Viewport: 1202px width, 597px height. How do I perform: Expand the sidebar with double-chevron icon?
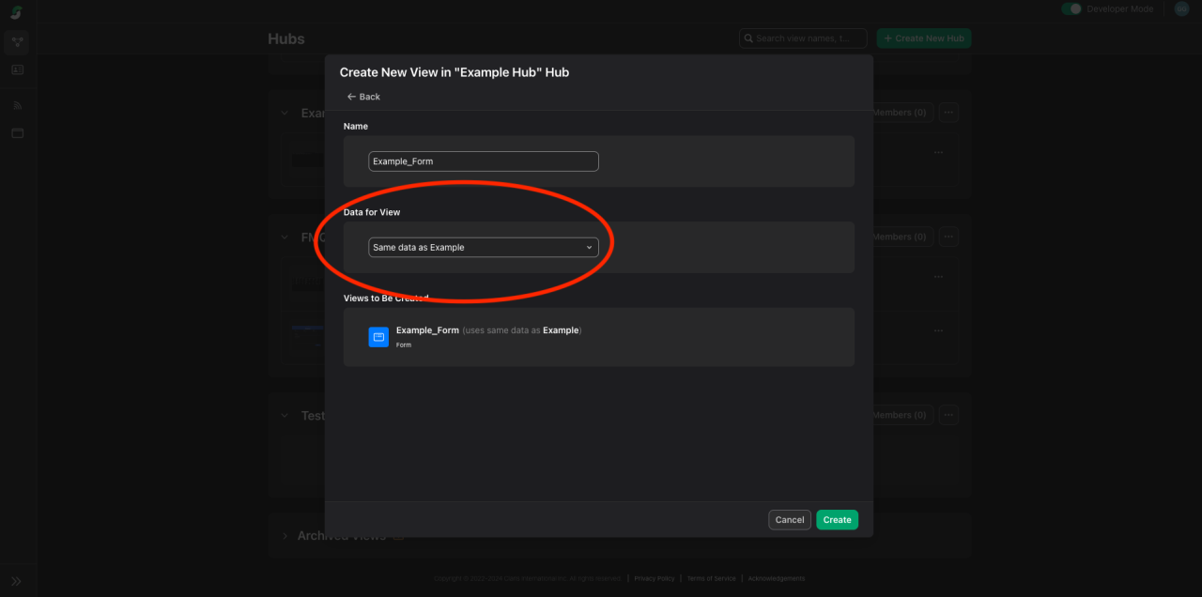(16, 581)
